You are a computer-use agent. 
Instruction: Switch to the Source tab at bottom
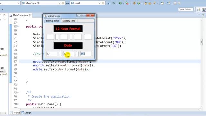coord(15,113)
